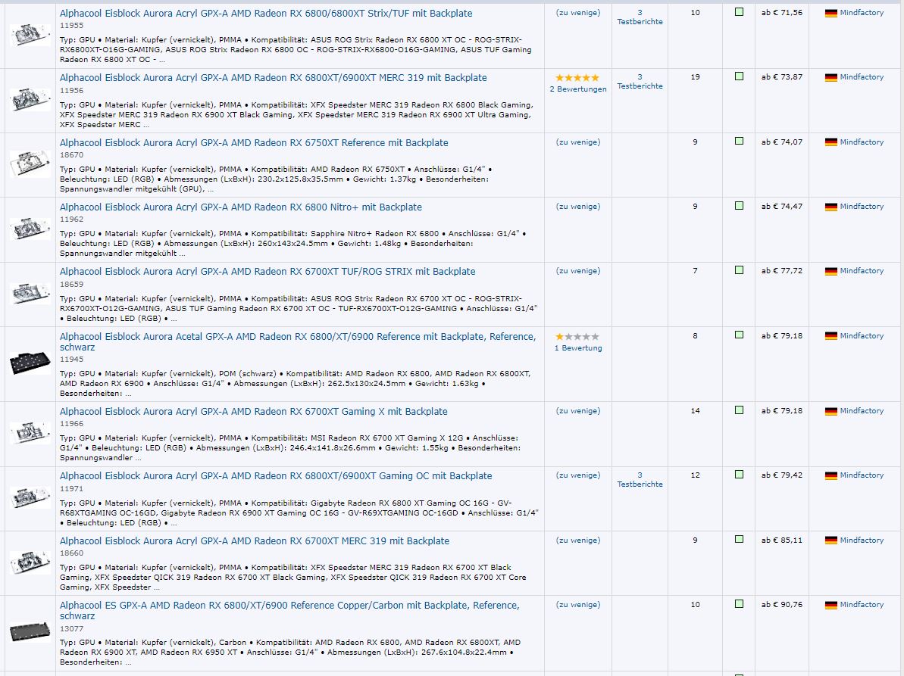Open the one-star '1 Bewertung' rating
The height and width of the screenshot is (676, 904).
point(577,343)
